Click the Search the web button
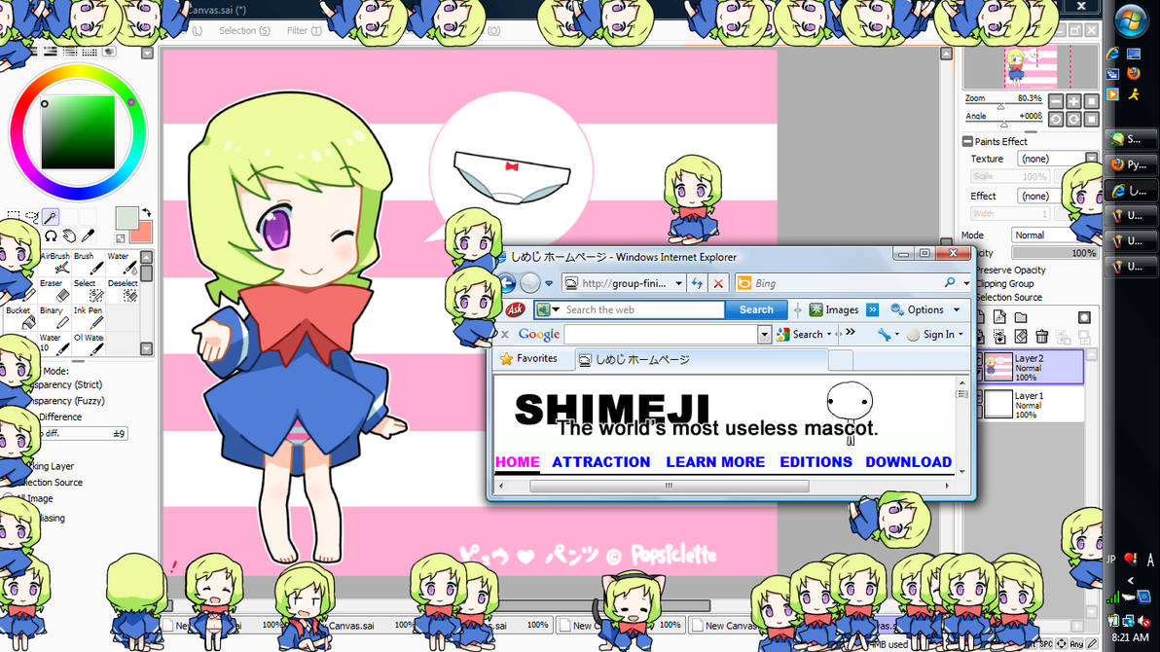1160x652 pixels. point(756,308)
